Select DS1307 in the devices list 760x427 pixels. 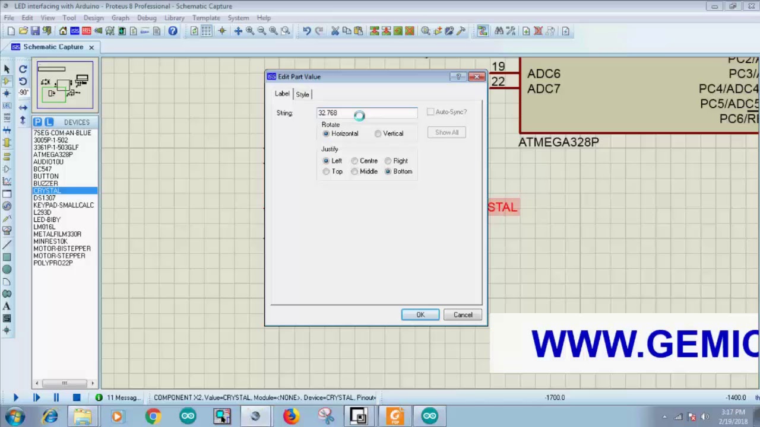click(x=44, y=197)
